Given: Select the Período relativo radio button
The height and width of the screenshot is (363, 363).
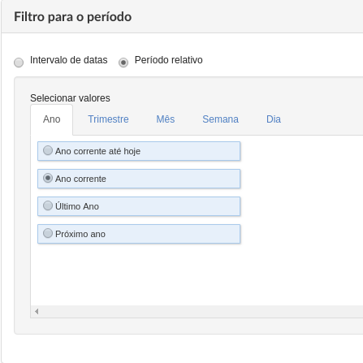Looking at the screenshot, I should [123, 63].
